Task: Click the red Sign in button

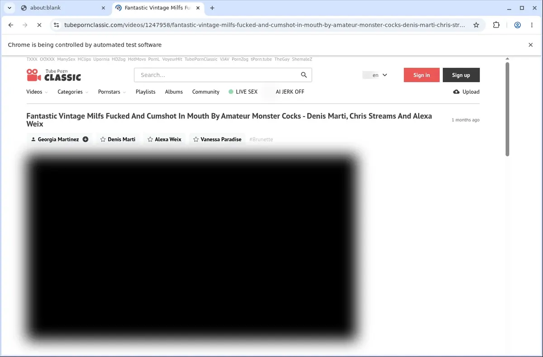Action: tap(421, 75)
